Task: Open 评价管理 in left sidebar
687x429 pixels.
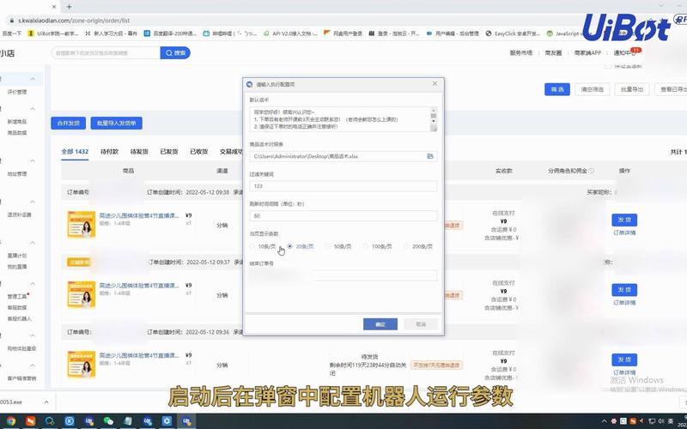Action: point(17,92)
